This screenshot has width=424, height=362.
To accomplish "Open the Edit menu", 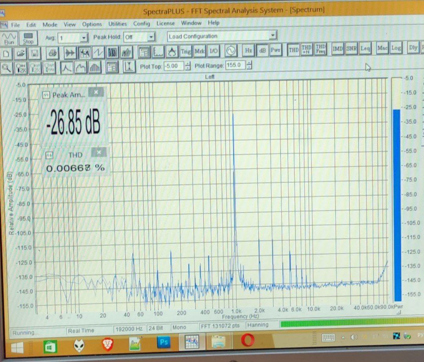I will 31,25.
